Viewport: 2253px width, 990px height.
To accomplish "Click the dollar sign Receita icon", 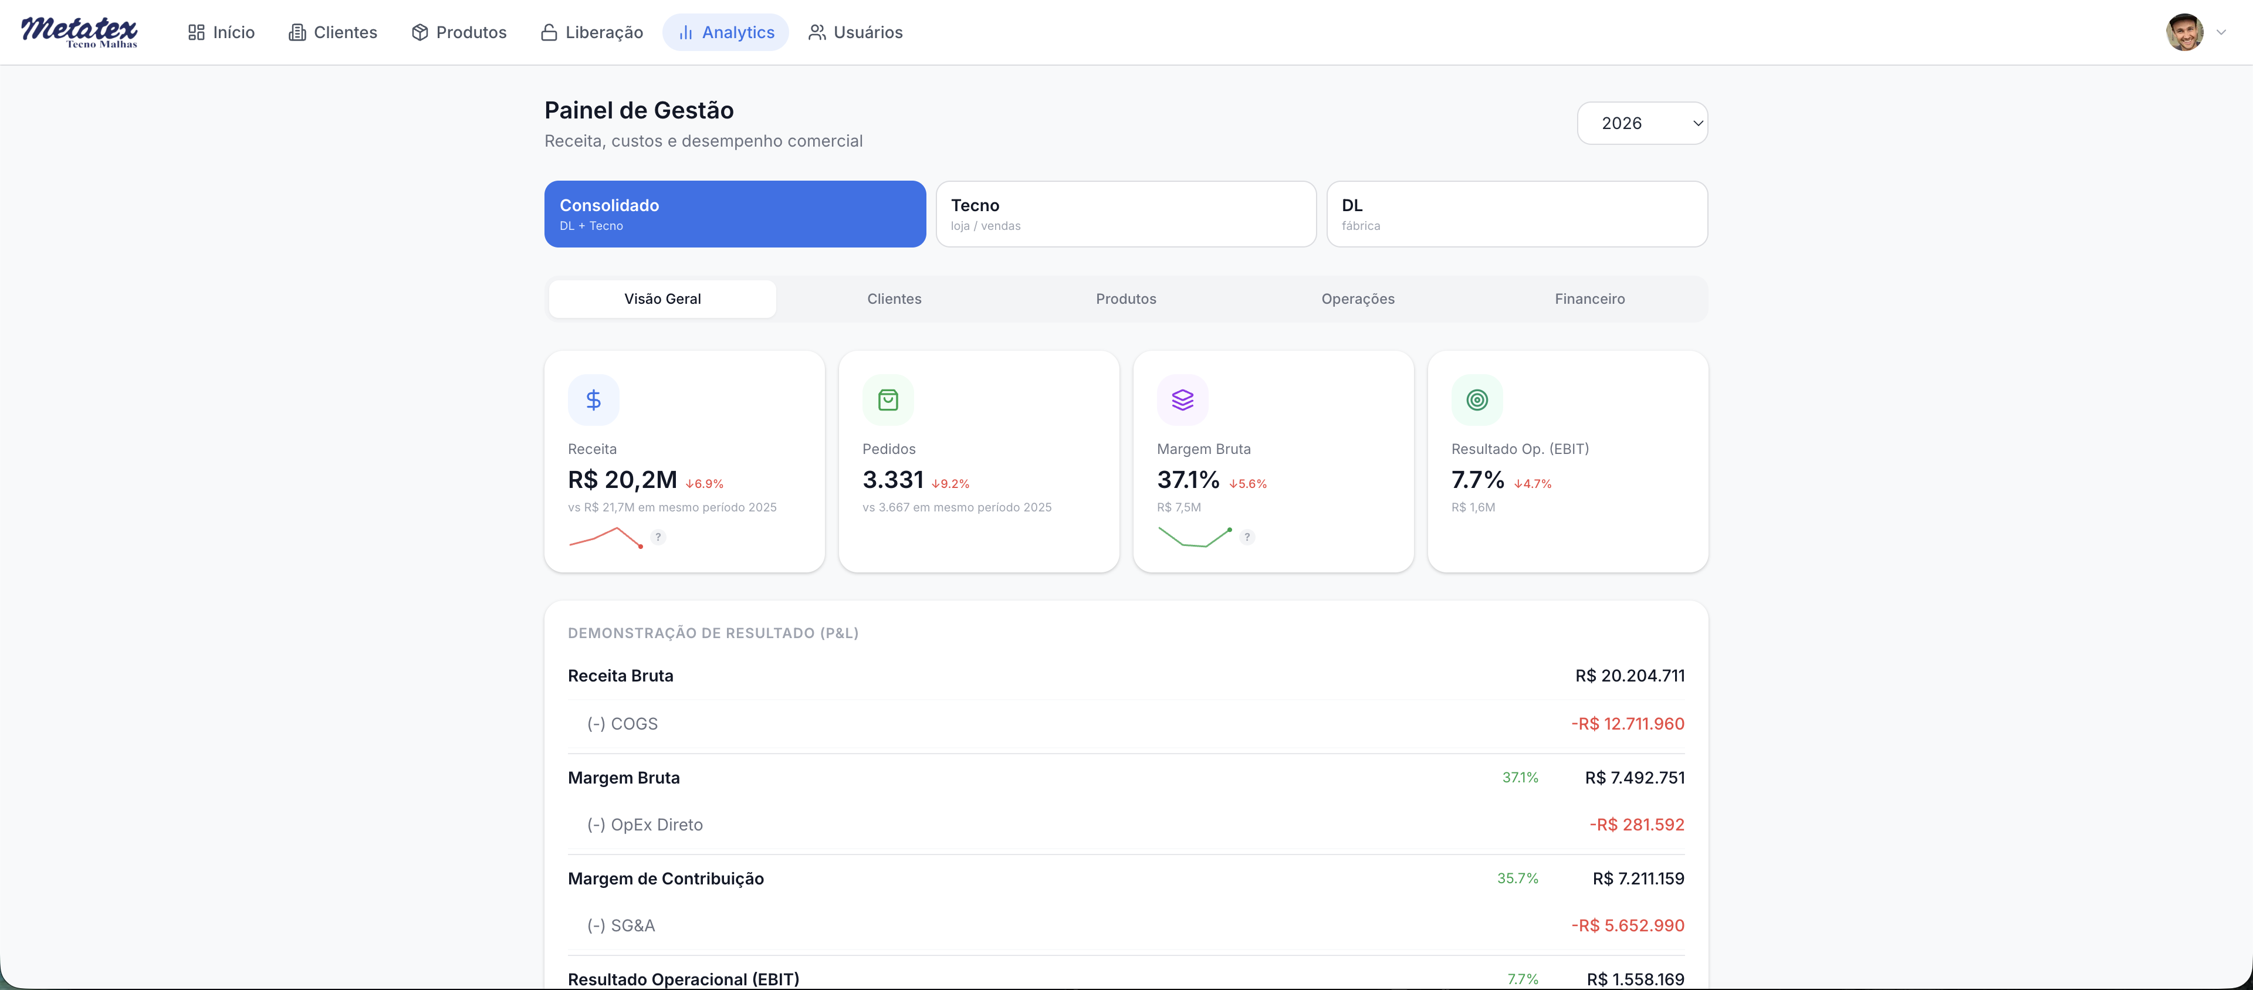I will click(593, 399).
